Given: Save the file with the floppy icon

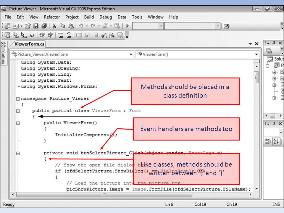Looking at the screenshot, I should (36, 26).
